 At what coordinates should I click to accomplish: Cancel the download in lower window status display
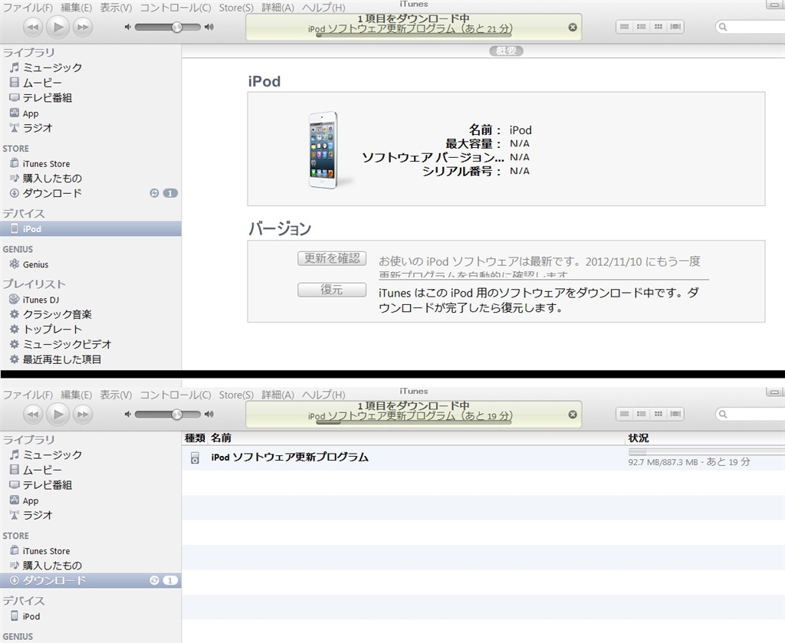coord(573,415)
